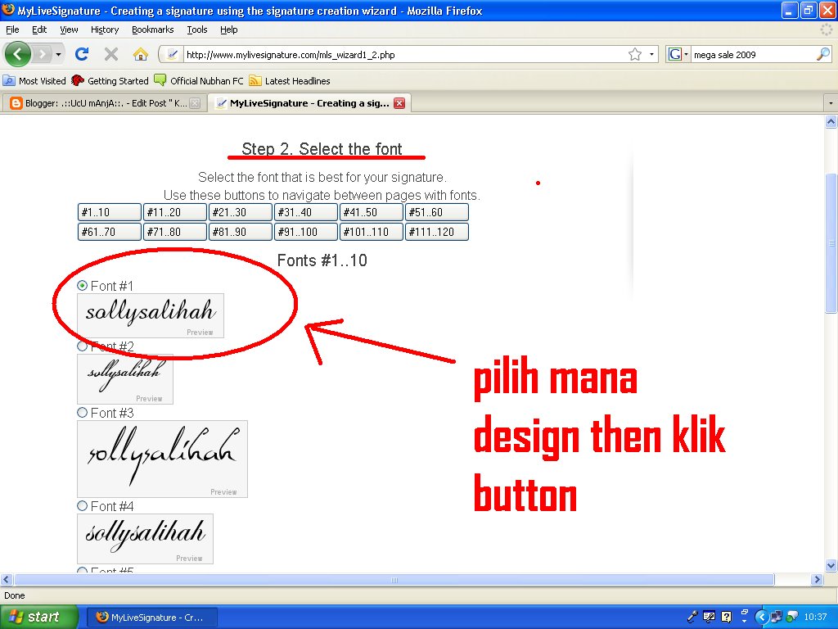The image size is (838, 629).
Task: Show fonts #51..60 page
Action: coord(437,212)
